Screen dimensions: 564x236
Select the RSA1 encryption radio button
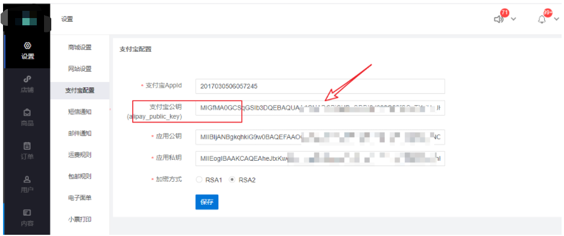pyautogui.click(x=199, y=179)
